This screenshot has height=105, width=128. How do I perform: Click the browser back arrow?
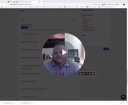(x=1, y=4)
